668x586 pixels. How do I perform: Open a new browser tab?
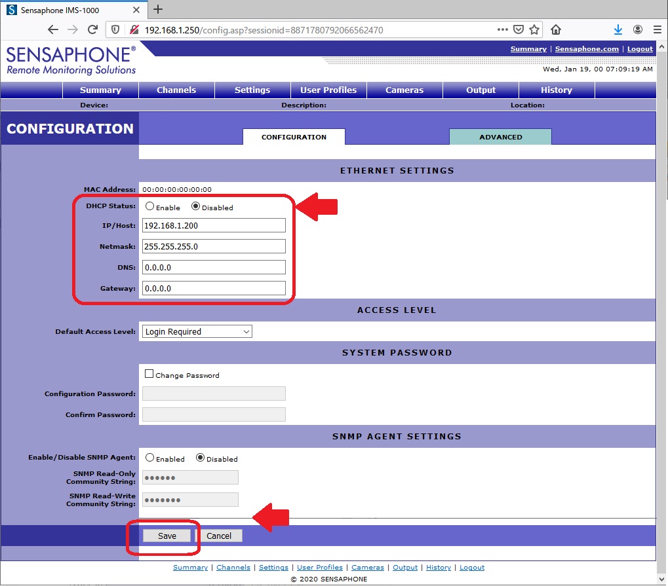point(157,9)
